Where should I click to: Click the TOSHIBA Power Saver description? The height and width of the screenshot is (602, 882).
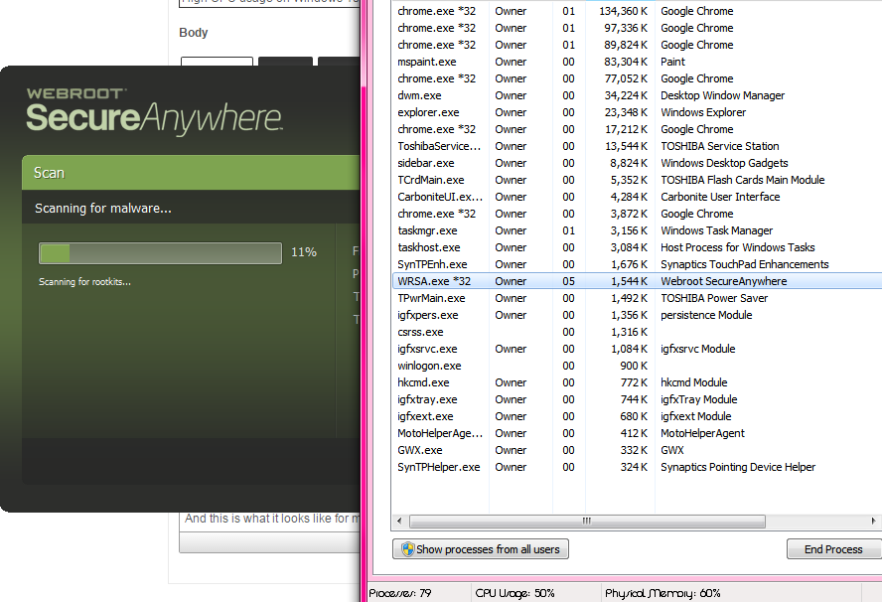click(714, 298)
